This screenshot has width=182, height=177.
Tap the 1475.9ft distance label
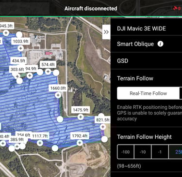(81, 110)
